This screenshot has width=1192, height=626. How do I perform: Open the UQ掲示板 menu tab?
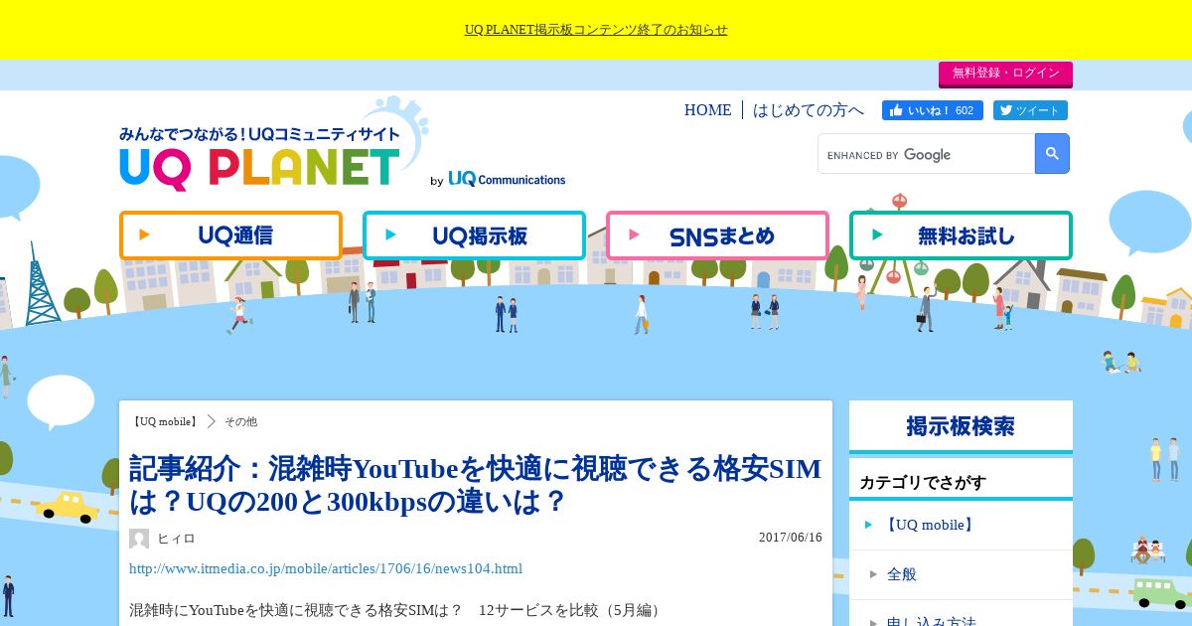tap(474, 235)
